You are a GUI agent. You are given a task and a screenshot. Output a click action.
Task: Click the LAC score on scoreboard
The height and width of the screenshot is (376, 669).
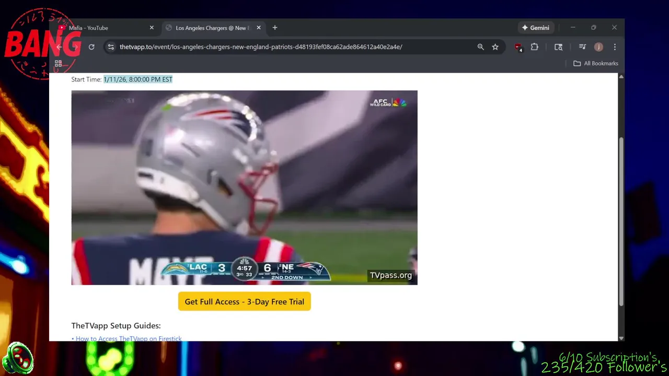222,268
